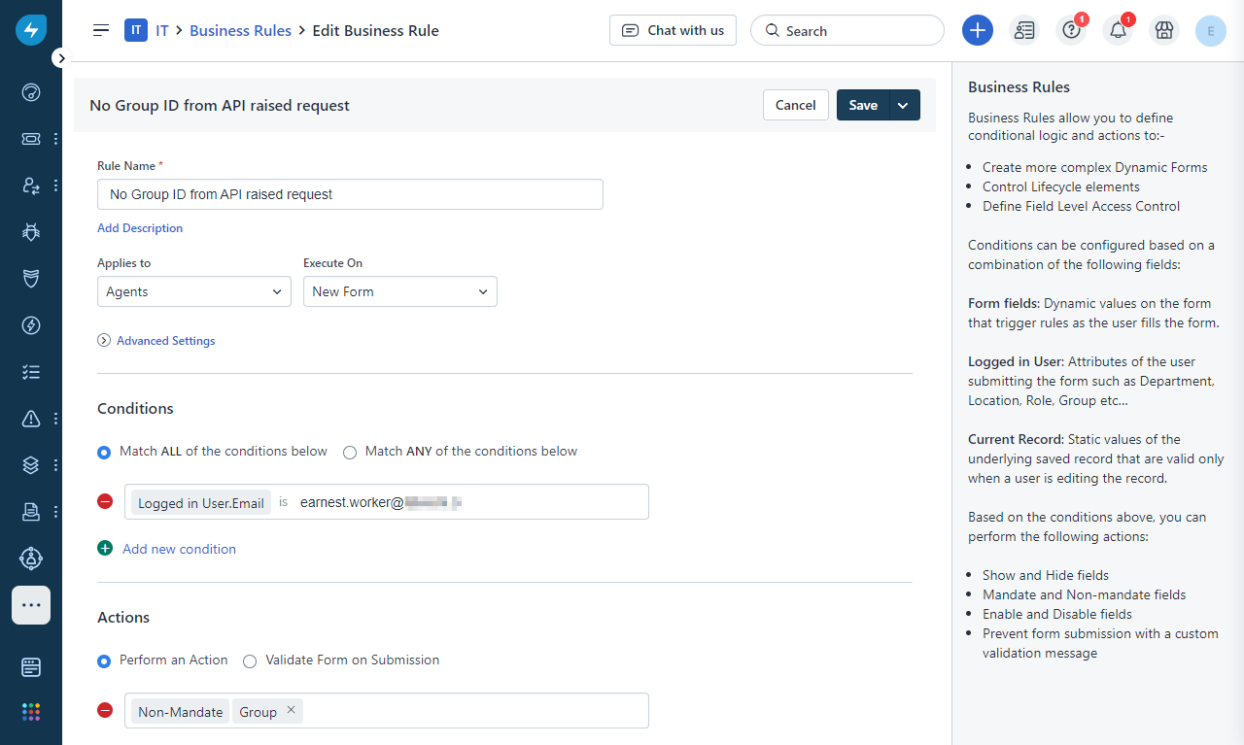This screenshot has height=745, width=1244.
Task: Open the Execute On New Form dropdown
Action: point(400,291)
